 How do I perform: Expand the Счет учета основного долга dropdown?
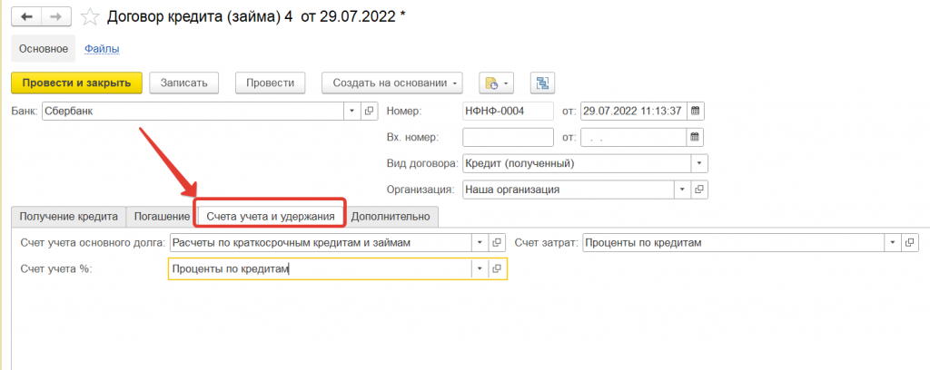click(479, 243)
